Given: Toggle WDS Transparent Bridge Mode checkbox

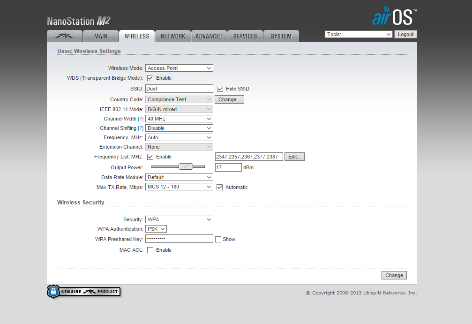Looking at the screenshot, I should pyautogui.click(x=150, y=78).
